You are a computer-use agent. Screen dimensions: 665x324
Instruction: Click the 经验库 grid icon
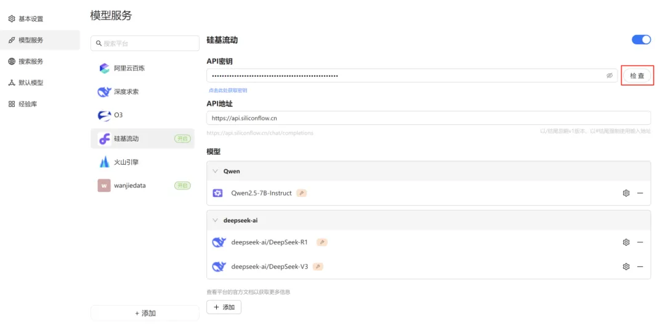click(x=12, y=104)
